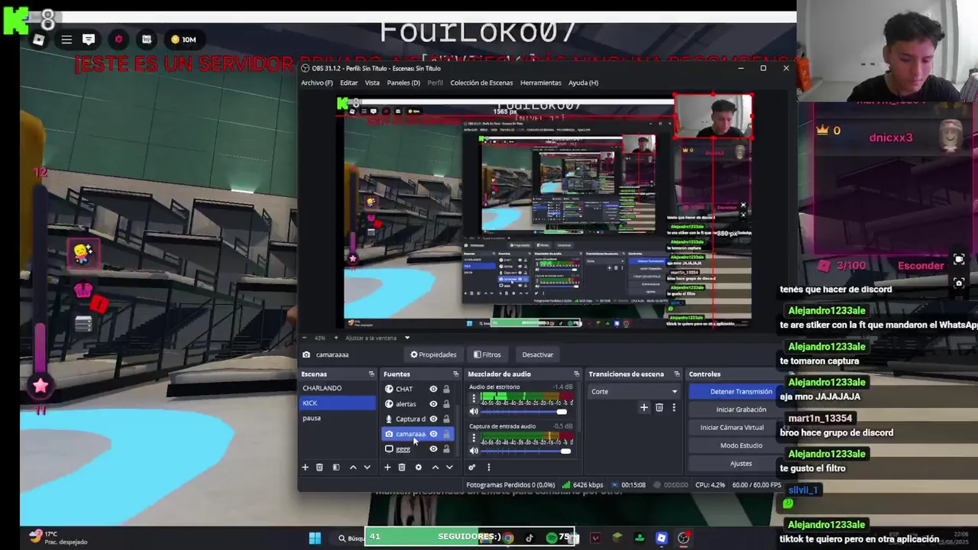Toggle lock on CHAT source
Image resolution: width=978 pixels, height=550 pixels.
point(446,390)
